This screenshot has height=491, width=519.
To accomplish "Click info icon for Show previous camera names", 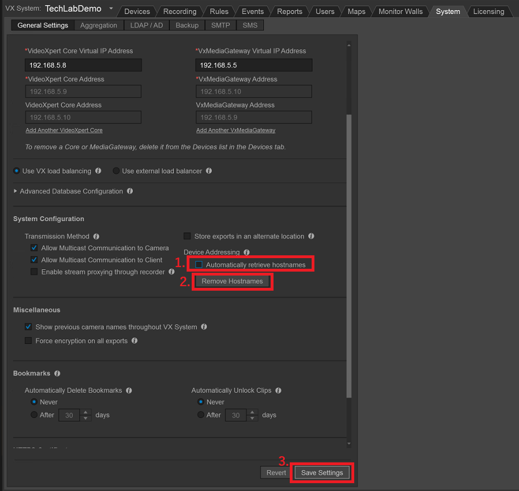I will (205, 327).
